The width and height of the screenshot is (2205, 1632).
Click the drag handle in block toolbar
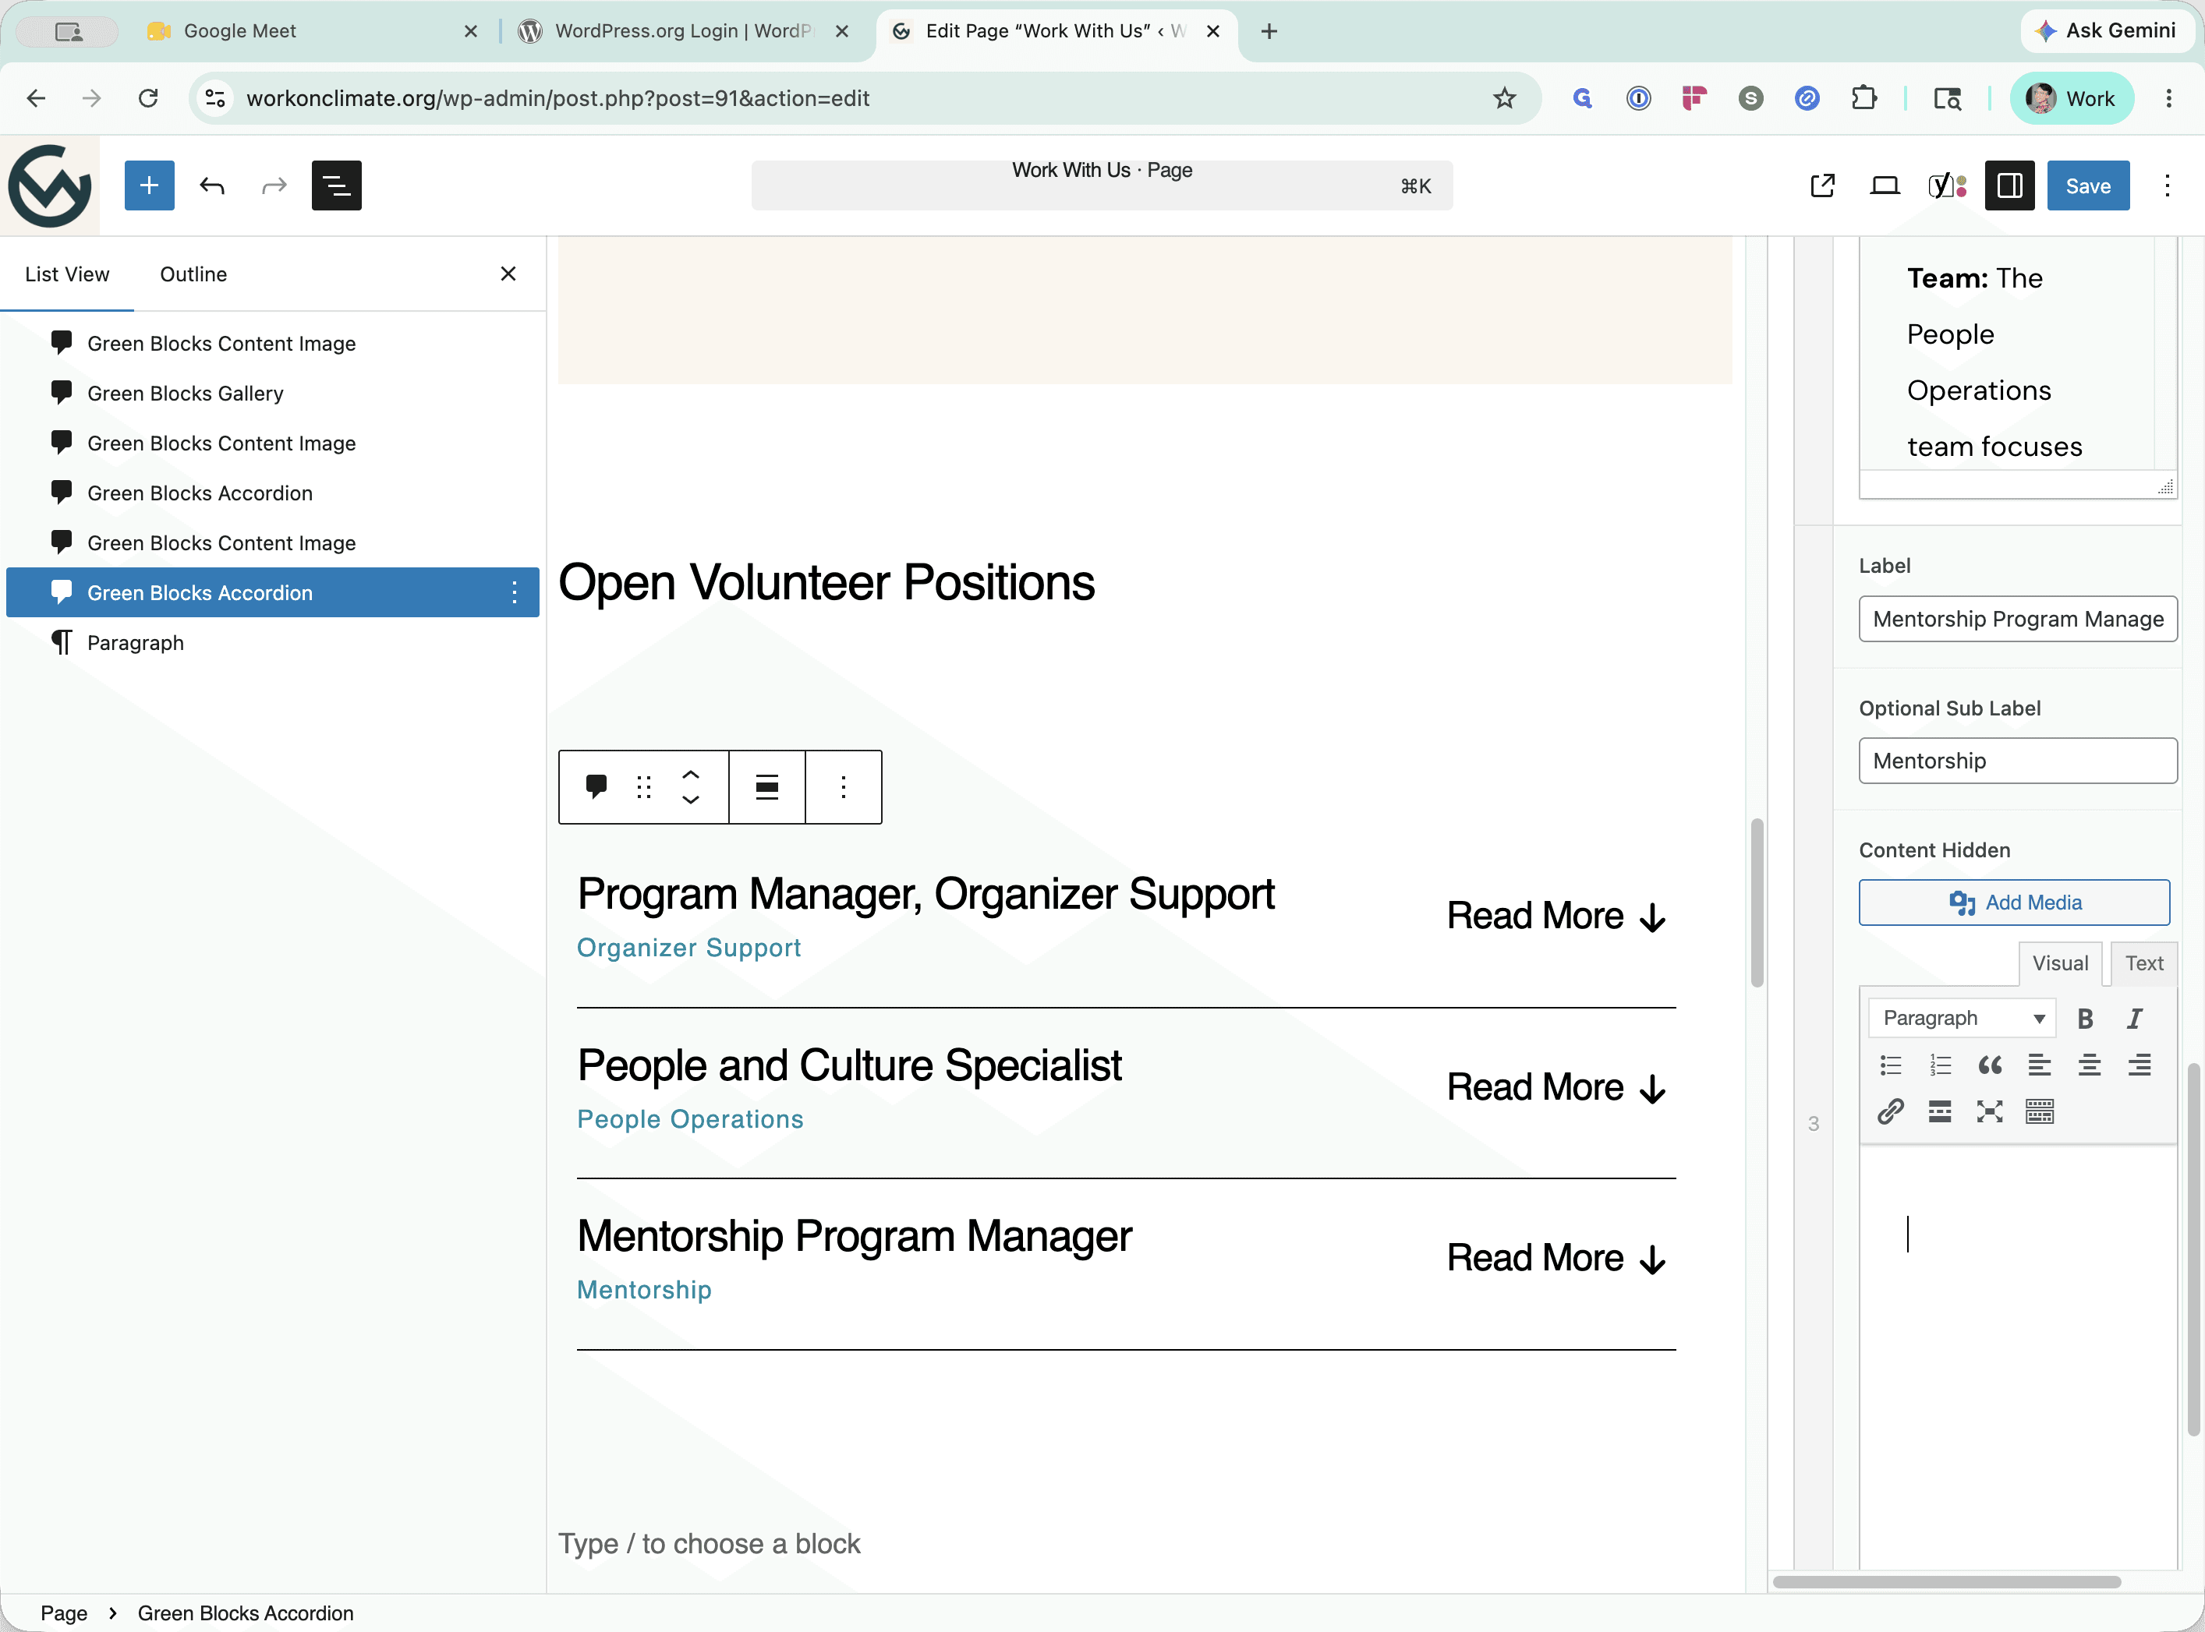click(644, 786)
